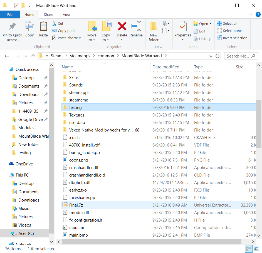
Task: Click the red Delete X icon
Action: pyautogui.click(x=122, y=26)
